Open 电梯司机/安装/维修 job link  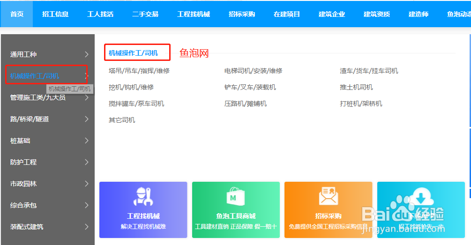(253, 71)
